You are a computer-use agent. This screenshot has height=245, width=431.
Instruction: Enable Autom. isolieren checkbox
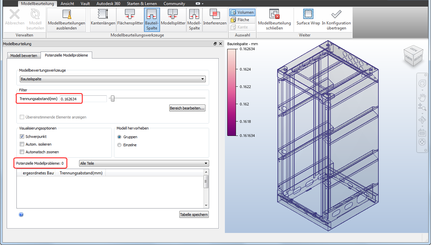22,144
